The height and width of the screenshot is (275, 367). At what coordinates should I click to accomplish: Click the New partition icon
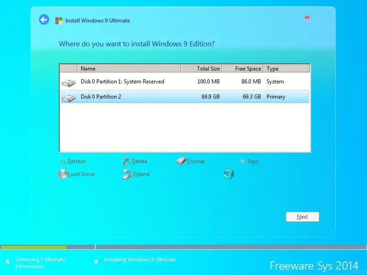click(243, 161)
